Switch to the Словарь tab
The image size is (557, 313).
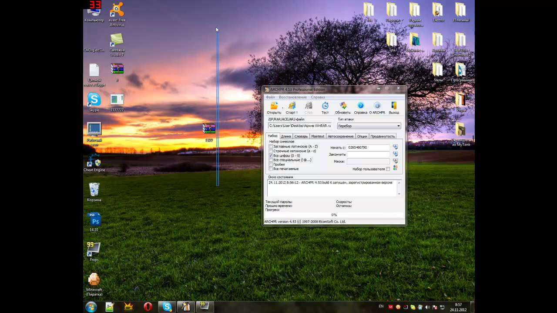coord(301,137)
